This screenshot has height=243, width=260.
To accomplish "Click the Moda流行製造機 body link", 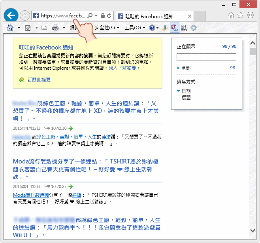I will point(31,195).
